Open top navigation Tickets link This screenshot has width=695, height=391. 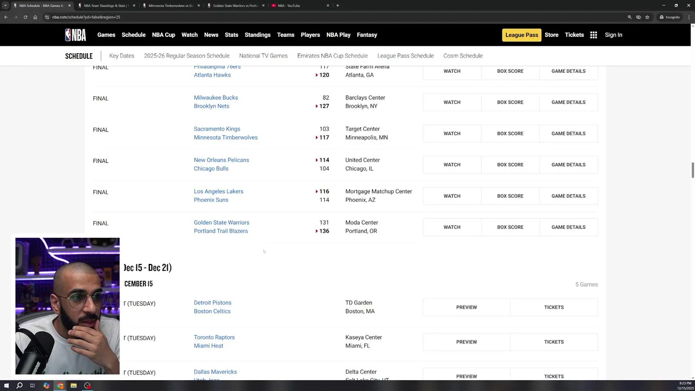point(574,35)
